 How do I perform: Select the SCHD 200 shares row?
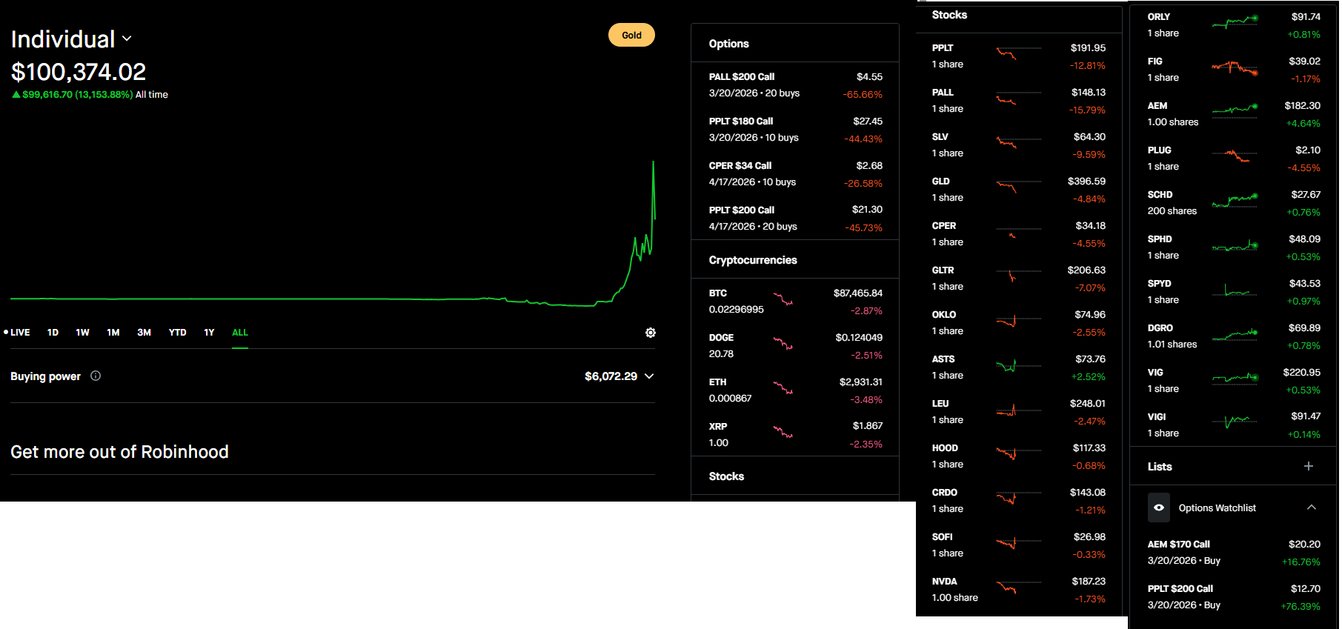point(1234,202)
